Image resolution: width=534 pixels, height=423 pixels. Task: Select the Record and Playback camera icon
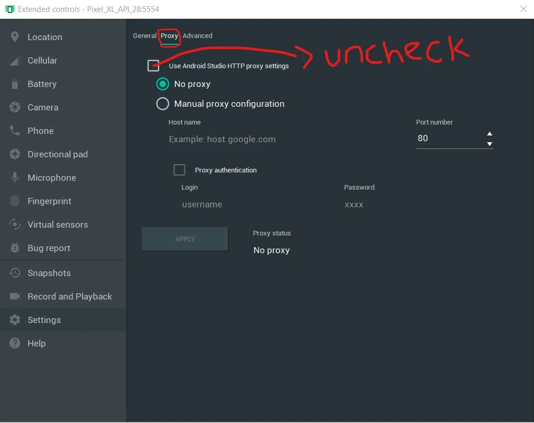[x=15, y=296]
